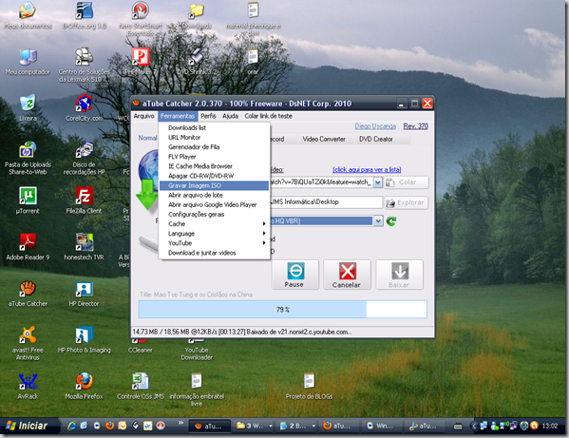The image size is (569, 438).
Task: Click the Explorar browse button
Action: pos(407,202)
